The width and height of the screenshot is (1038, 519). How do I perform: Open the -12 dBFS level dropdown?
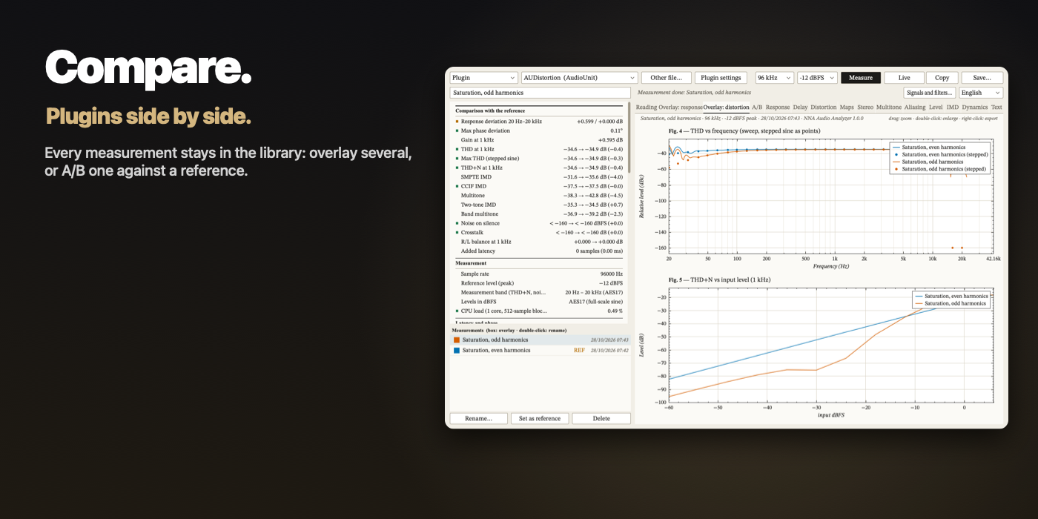(x=817, y=78)
